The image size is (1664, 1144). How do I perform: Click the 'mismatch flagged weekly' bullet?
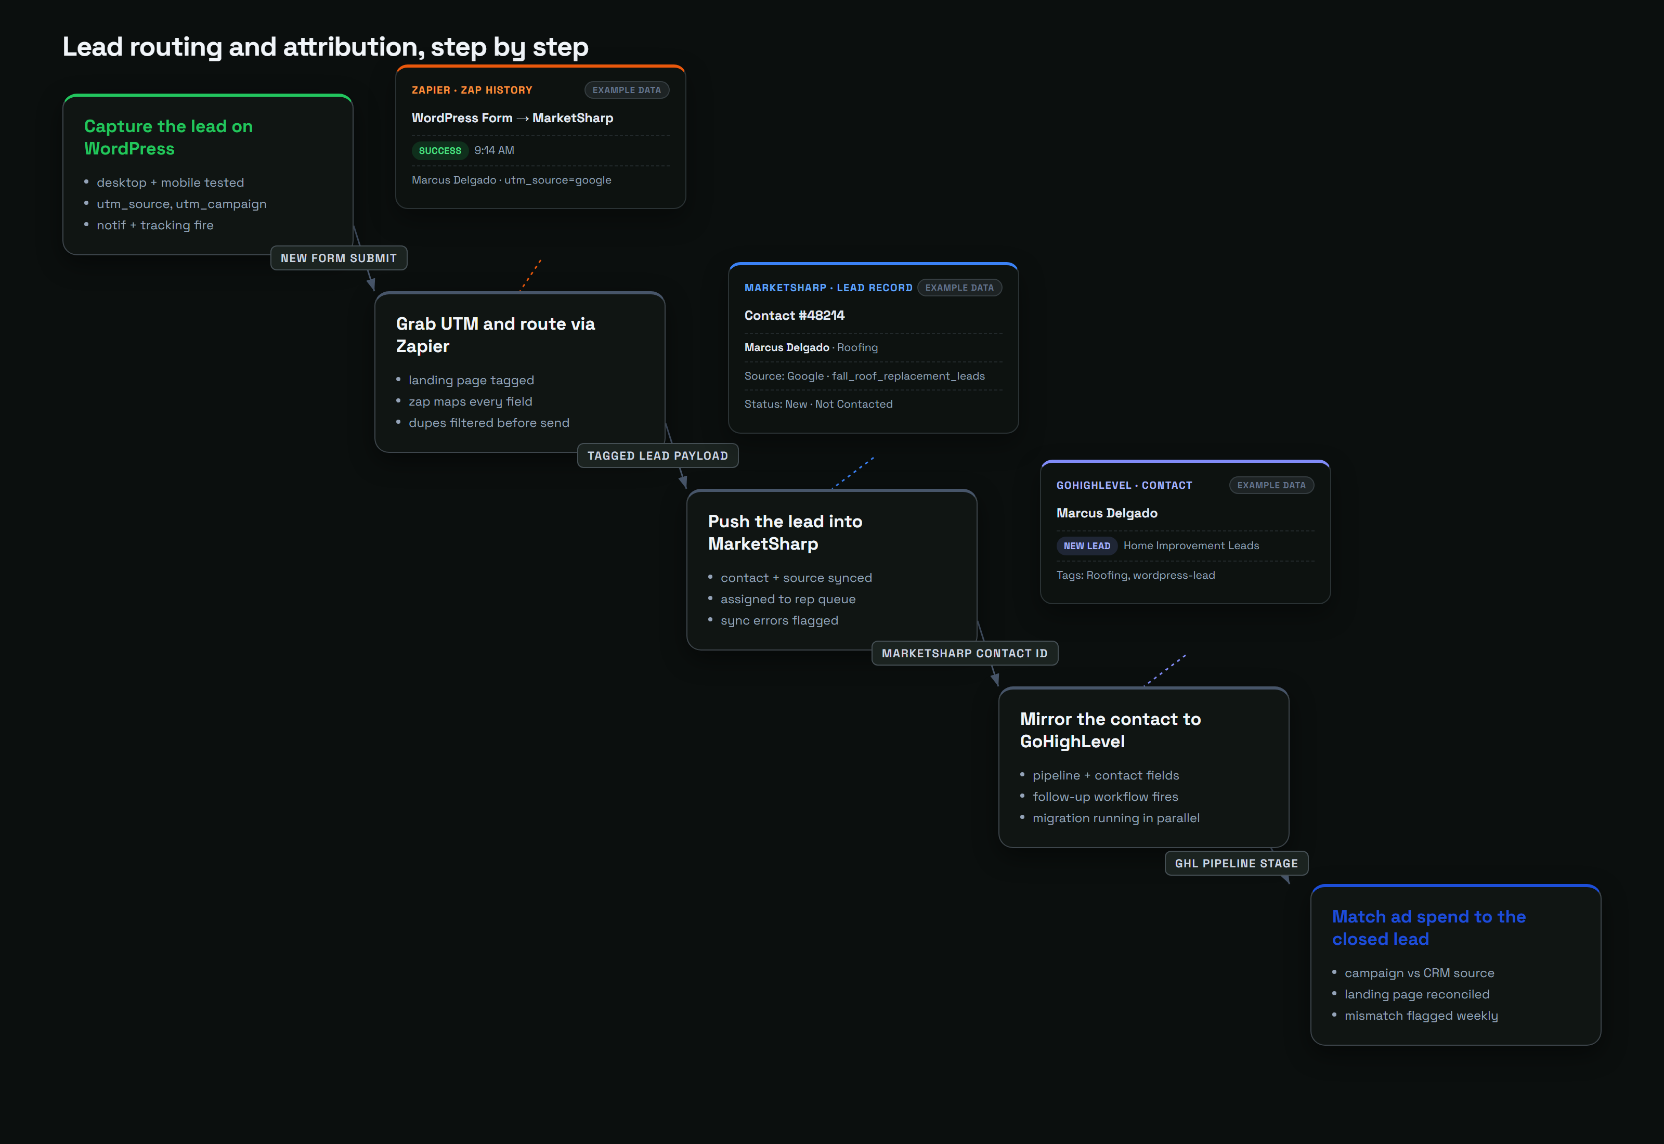[x=1421, y=1017]
